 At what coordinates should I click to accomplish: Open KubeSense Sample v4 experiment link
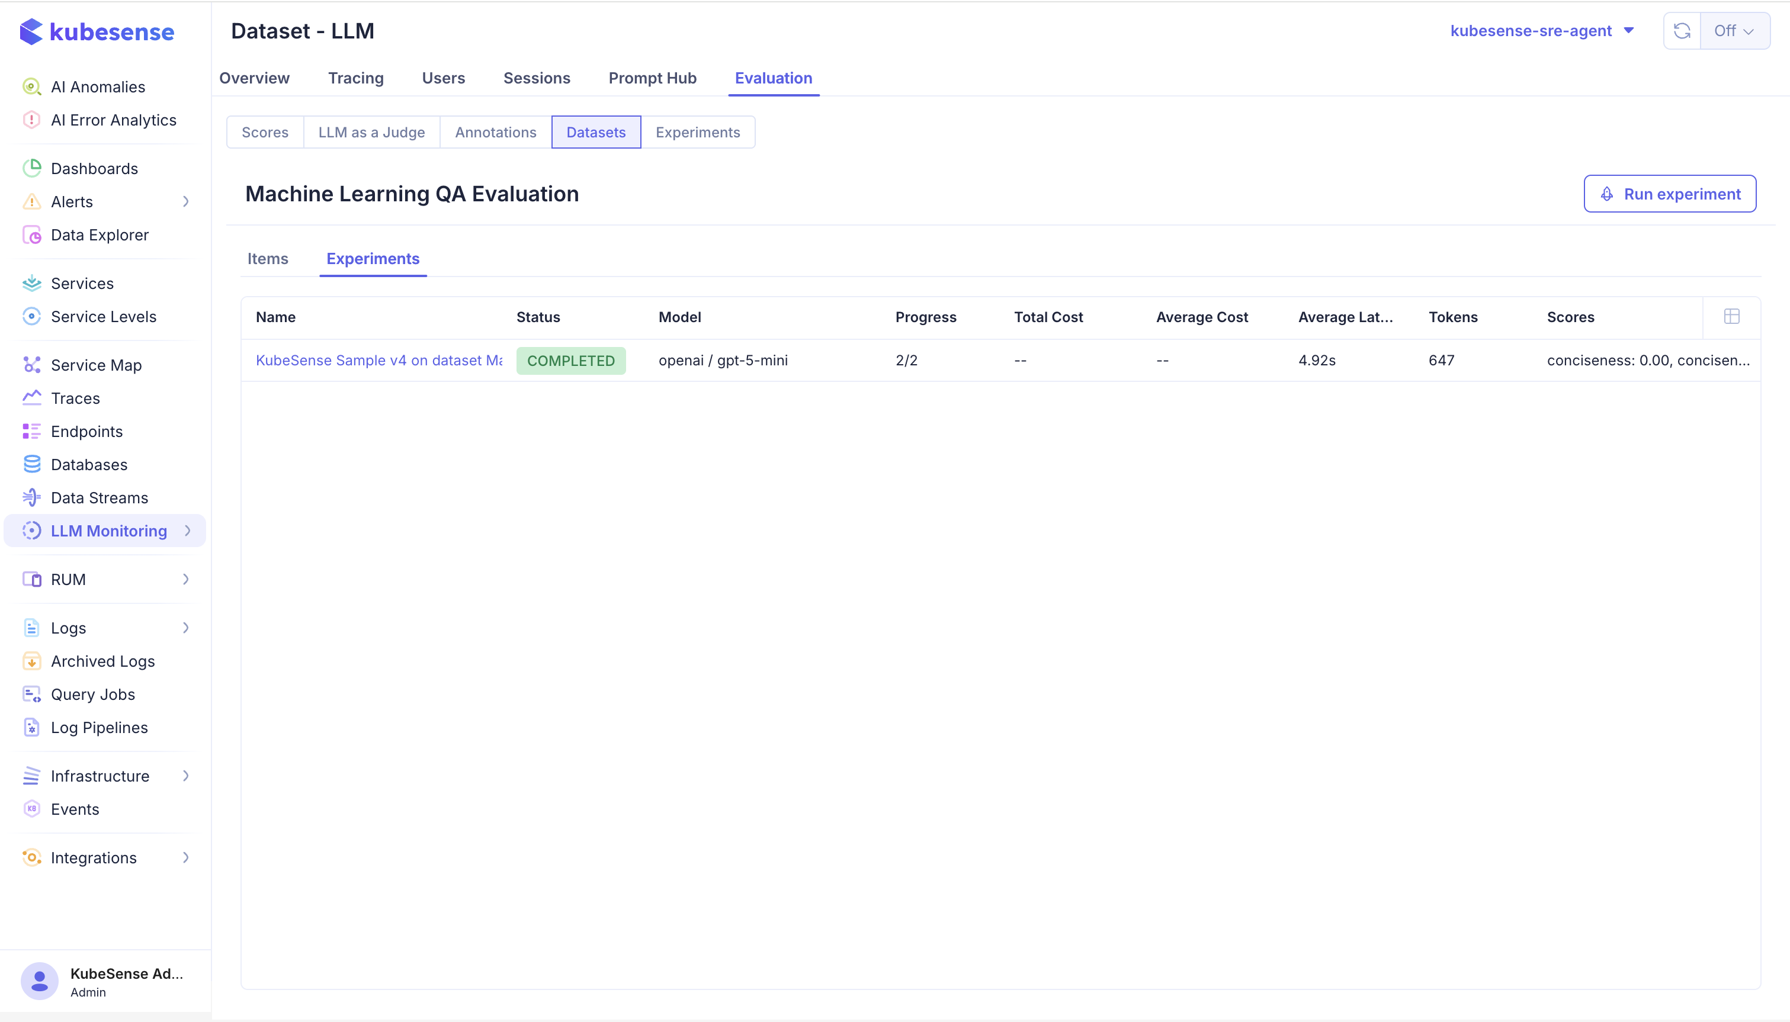(x=379, y=360)
